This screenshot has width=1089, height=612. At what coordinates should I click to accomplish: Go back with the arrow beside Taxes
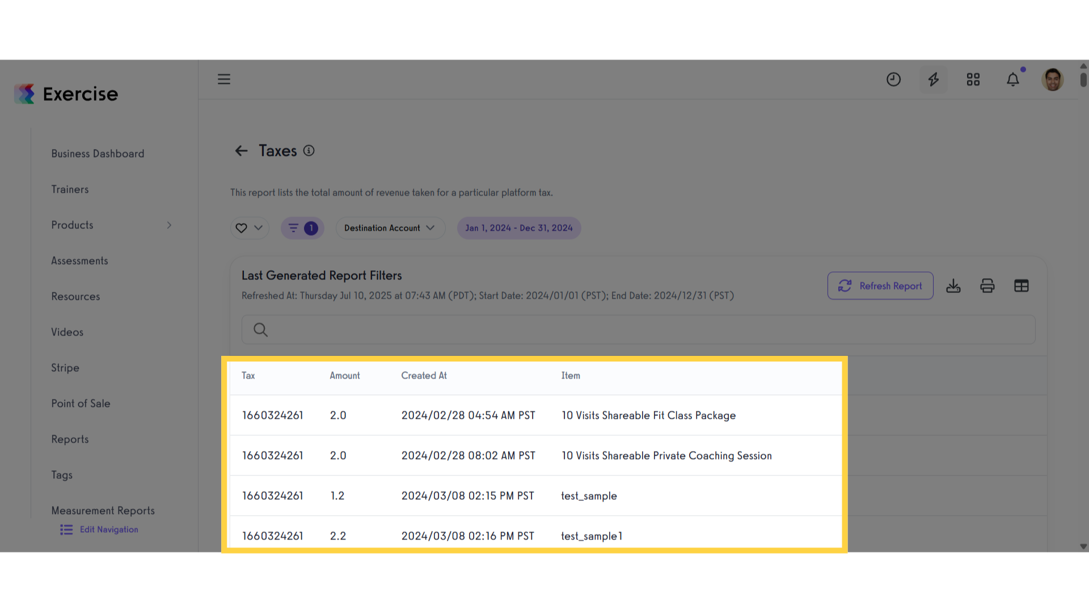[242, 151]
